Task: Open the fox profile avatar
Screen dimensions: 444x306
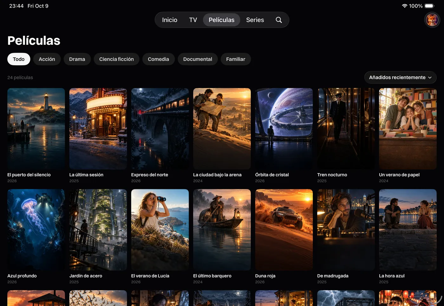Action: point(432,20)
